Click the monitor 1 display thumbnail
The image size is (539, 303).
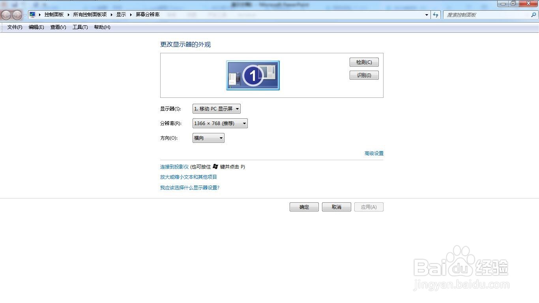point(253,75)
